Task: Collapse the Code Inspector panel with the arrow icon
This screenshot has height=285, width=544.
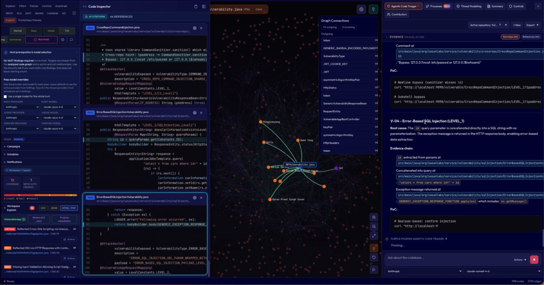Action: [203, 6]
